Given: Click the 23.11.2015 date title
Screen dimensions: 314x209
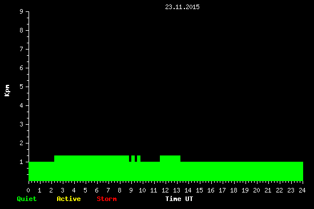Looking at the screenshot, I should [182, 7].
